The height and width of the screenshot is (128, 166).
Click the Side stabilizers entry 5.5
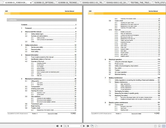tap(51, 96)
